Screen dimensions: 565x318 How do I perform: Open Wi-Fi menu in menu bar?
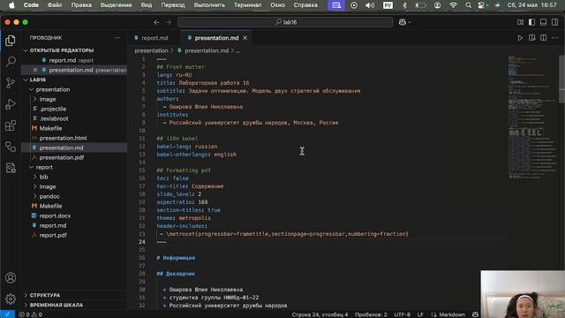[453, 5]
